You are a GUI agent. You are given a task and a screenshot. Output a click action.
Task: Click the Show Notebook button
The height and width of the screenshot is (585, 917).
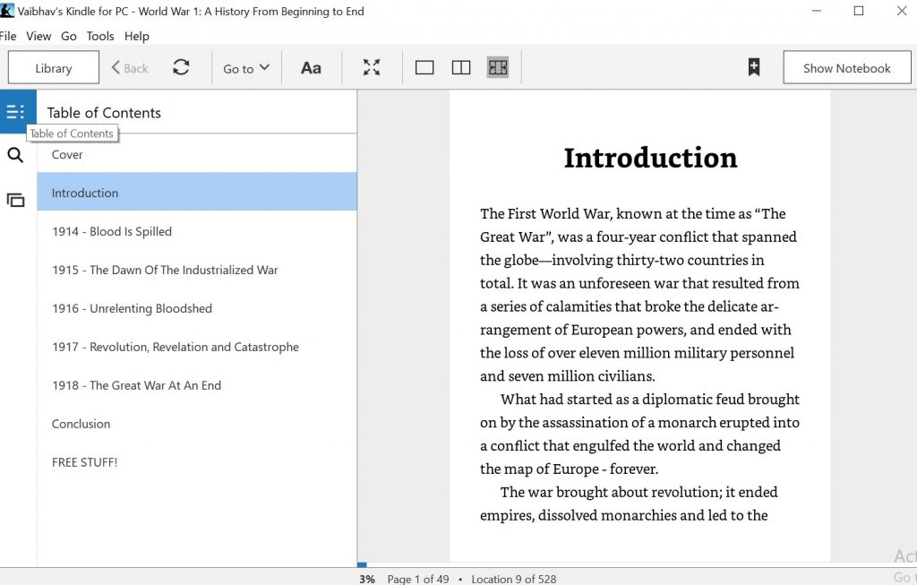pyautogui.click(x=846, y=68)
